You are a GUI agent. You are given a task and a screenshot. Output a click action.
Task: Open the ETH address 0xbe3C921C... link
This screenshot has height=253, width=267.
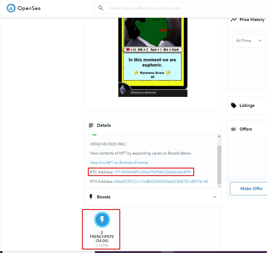point(161,181)
